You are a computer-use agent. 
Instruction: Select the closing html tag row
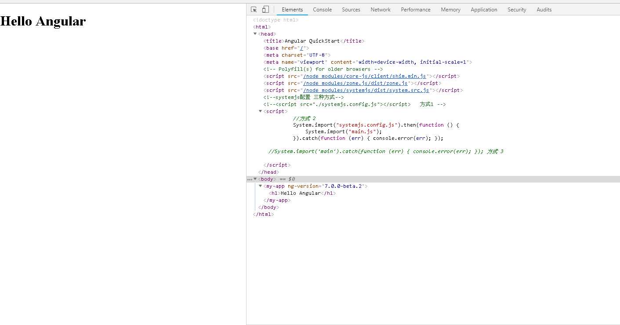point(263,214)
